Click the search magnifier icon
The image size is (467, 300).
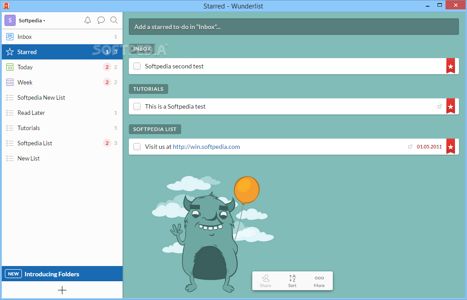tap(114, 20)
